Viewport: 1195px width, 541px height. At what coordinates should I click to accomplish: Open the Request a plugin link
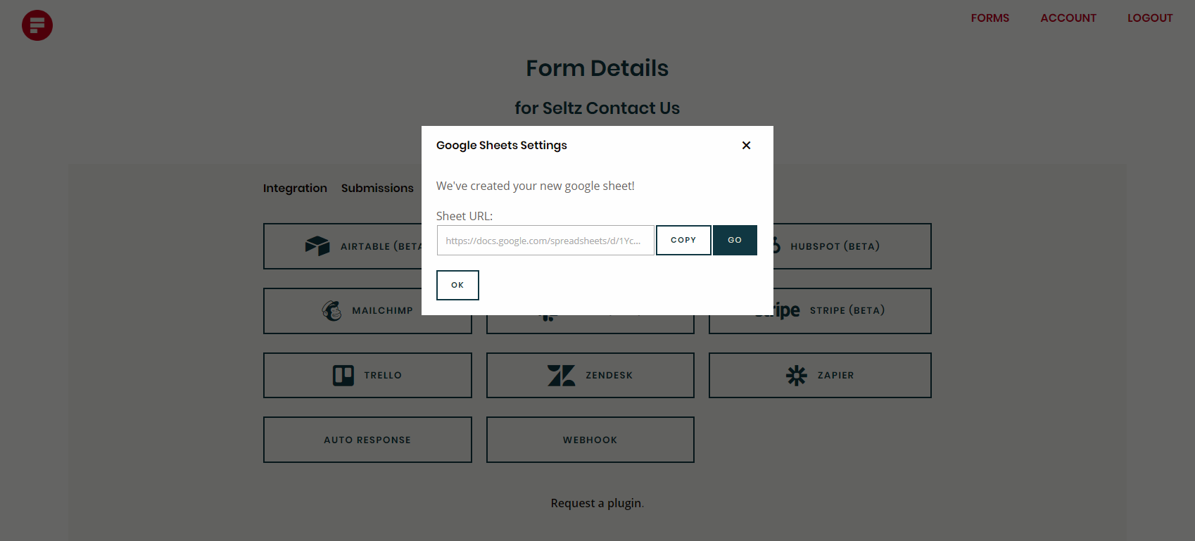tap(596, 503)
